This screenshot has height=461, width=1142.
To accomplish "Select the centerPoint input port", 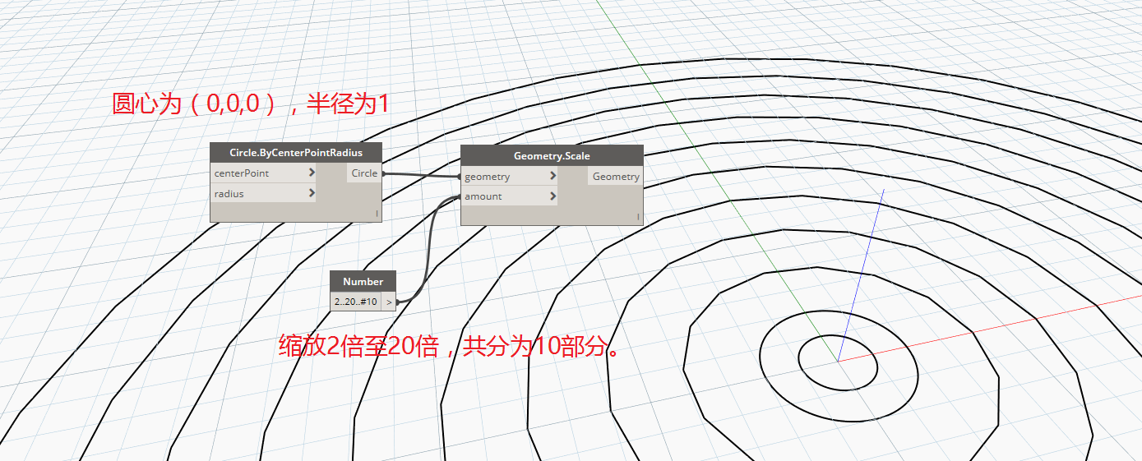I will 264,173.
